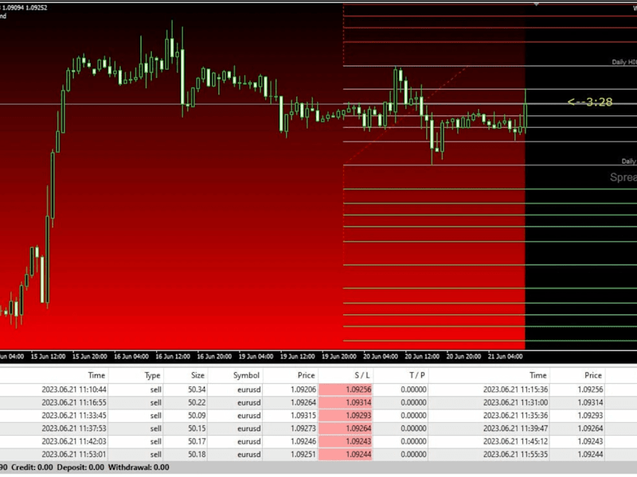
Task: Click the close time 2023.06.21 11:35:36
Action: [x=515, y=416]
